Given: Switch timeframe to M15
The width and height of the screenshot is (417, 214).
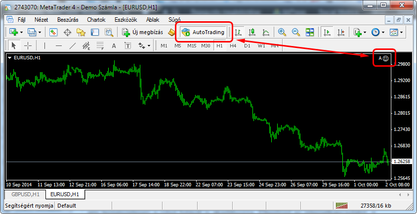Looking at the screenshot, I should point(192,46).
